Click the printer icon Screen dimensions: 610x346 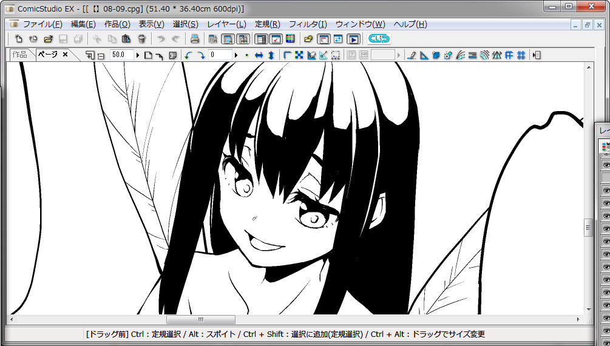click(x=195, y=39)
